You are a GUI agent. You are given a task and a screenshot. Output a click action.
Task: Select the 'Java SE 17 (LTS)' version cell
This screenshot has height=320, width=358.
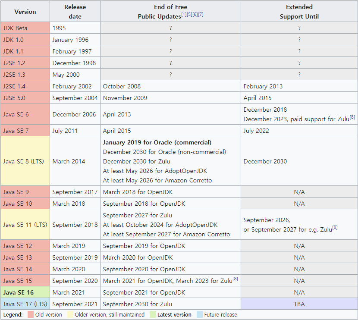(x=25, y=304)
